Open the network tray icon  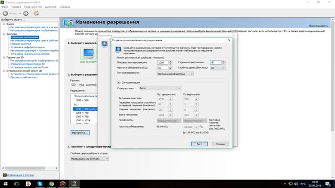click(x=291, y=184)
